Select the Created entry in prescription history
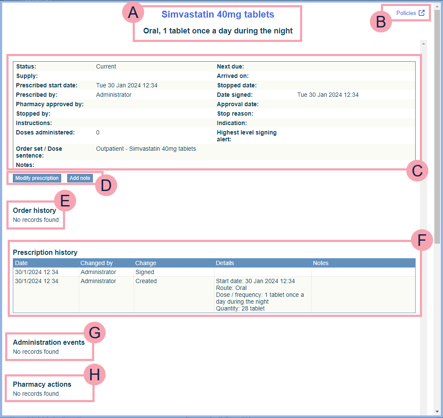This screenshot has width=443, height=418. click(146, 281)
